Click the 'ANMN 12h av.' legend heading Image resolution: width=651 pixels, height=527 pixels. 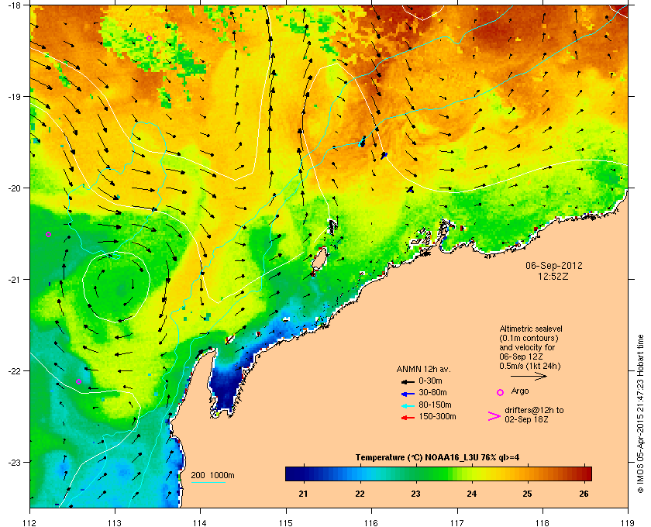(423, 369)
